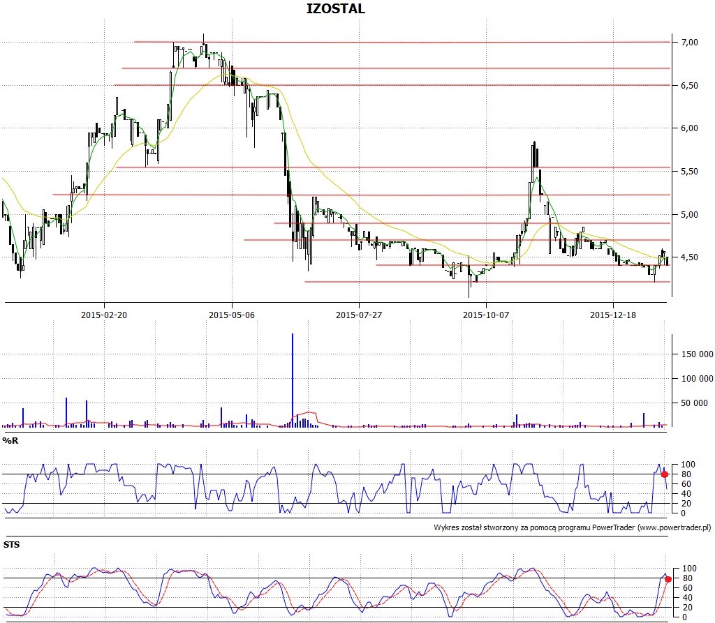The image size is (715, 623).
Task: Select the 40 label on %R scale
Action: click(x=686, y=493)
